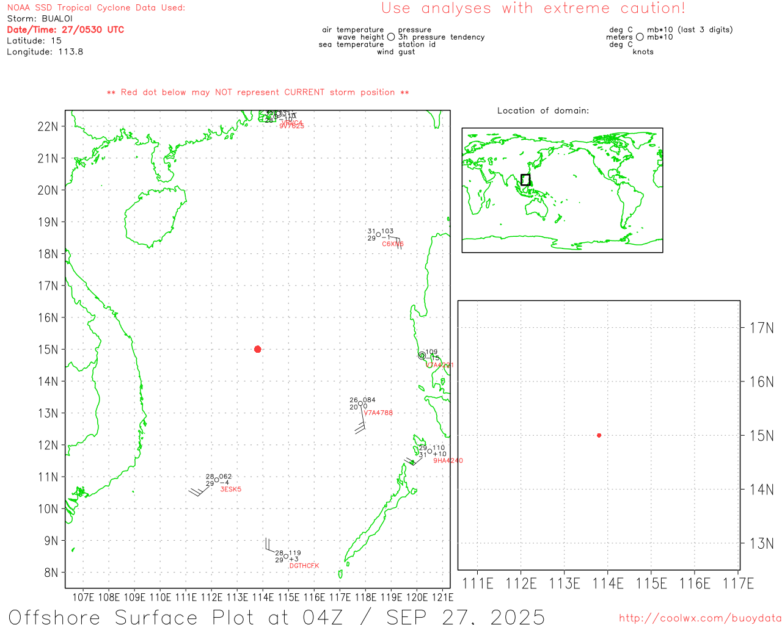This screenshot has width=782, height=625.
Task: Click the coolwx.com/buoydata URL
Action: tap(700, 618)
